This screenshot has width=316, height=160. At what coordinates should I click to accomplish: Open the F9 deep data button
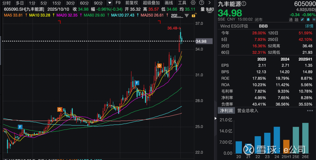(x=118, y=3)
